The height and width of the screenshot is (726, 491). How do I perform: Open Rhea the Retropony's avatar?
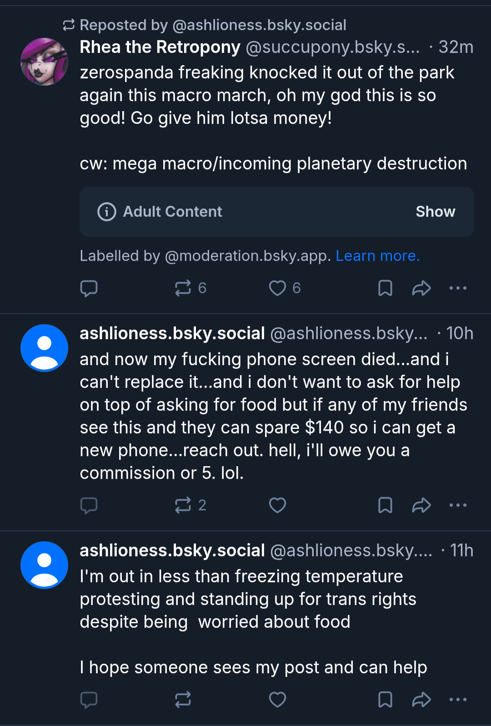pyautogui.click(x=44, y=62)
